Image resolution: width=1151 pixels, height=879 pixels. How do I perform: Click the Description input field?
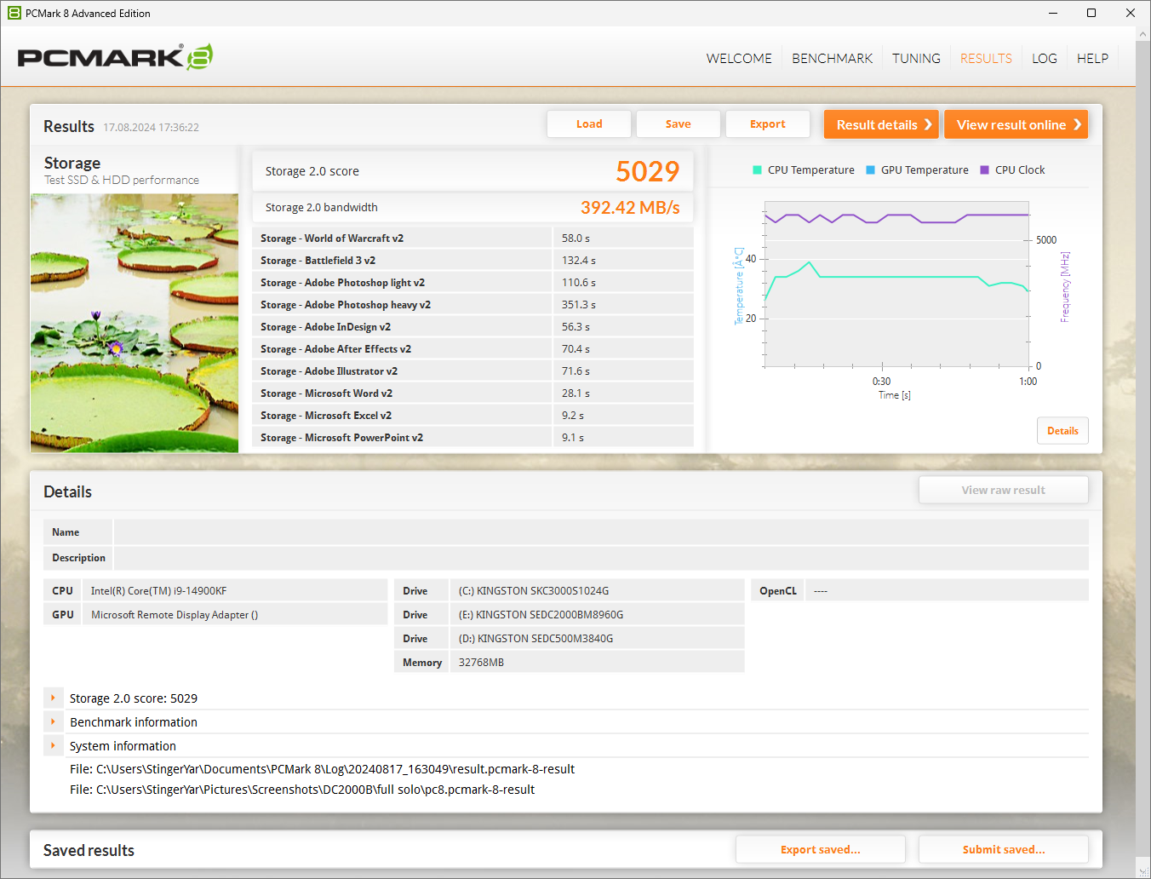click(x=601, y=558)
